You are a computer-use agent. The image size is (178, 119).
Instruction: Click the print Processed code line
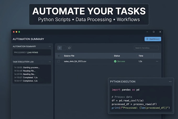click(x=141, y=108)
